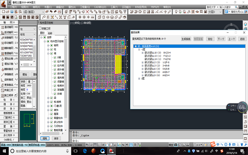Open the 鲁班大学 dropdown arrow
This screenshot has width=248, height=155.
[218, 7]
